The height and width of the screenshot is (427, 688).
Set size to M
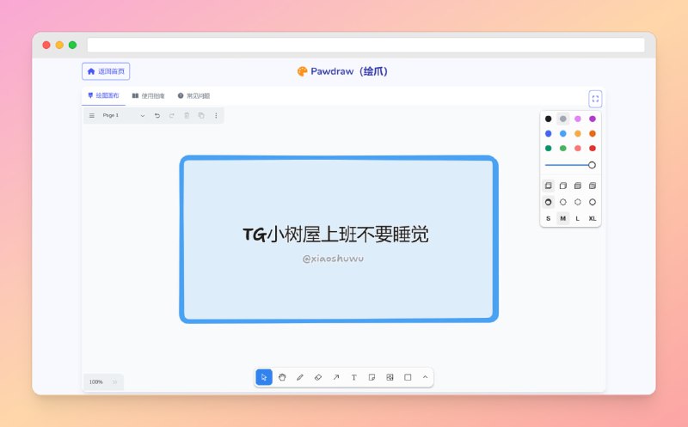click(563, 218)
